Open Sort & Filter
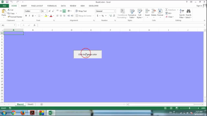Viewport: 207px width, 116px height. (182, 14)
